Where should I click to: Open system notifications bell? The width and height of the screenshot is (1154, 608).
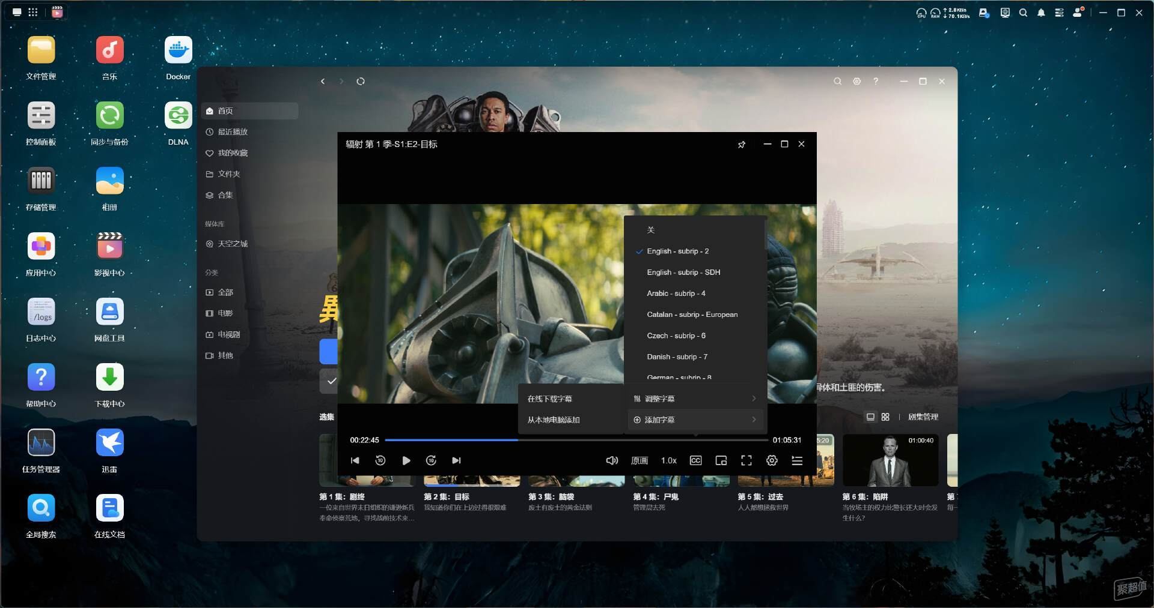click(x=1041, y=13)
